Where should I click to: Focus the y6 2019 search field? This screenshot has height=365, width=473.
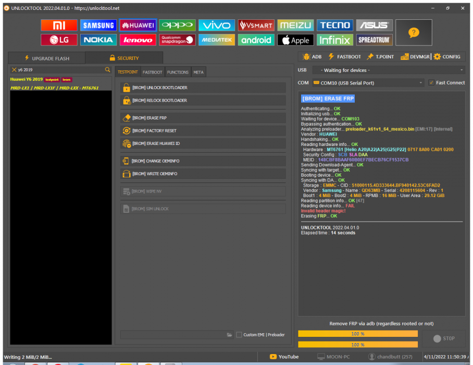click(60, 70)
